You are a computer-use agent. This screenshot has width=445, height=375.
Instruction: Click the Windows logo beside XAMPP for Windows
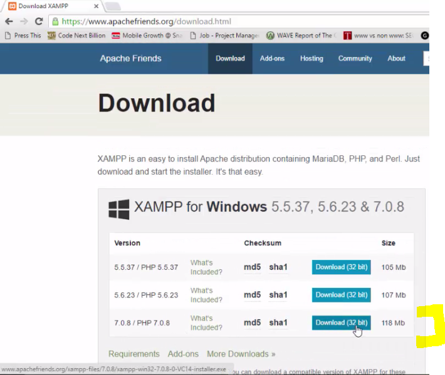119,209
